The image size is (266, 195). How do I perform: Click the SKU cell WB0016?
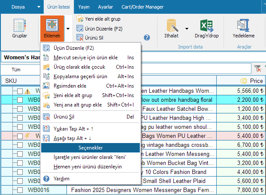(39, 190)
